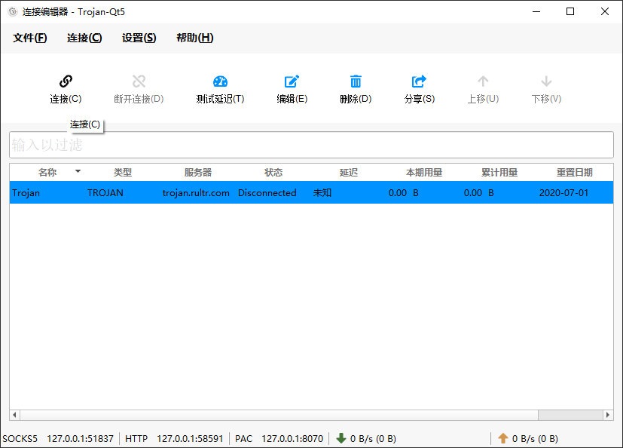Click the Share arrow icon

coord(419,81)
